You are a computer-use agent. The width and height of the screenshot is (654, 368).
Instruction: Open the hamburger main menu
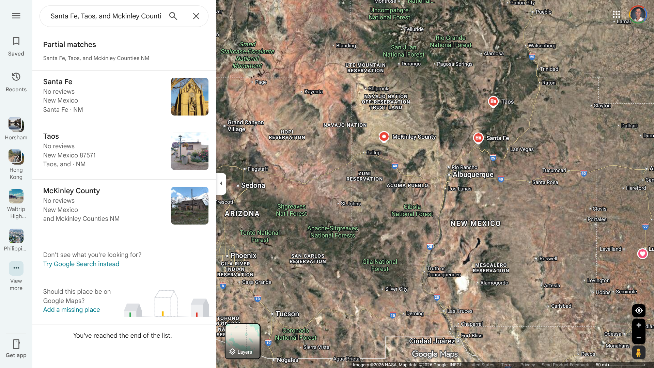pyautogui.click(x=16, y=16)
